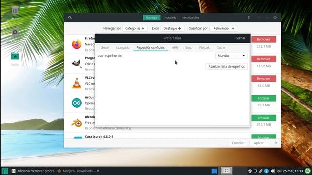
Task: Switch to the Instalado tab
Action: click(170, 17)
